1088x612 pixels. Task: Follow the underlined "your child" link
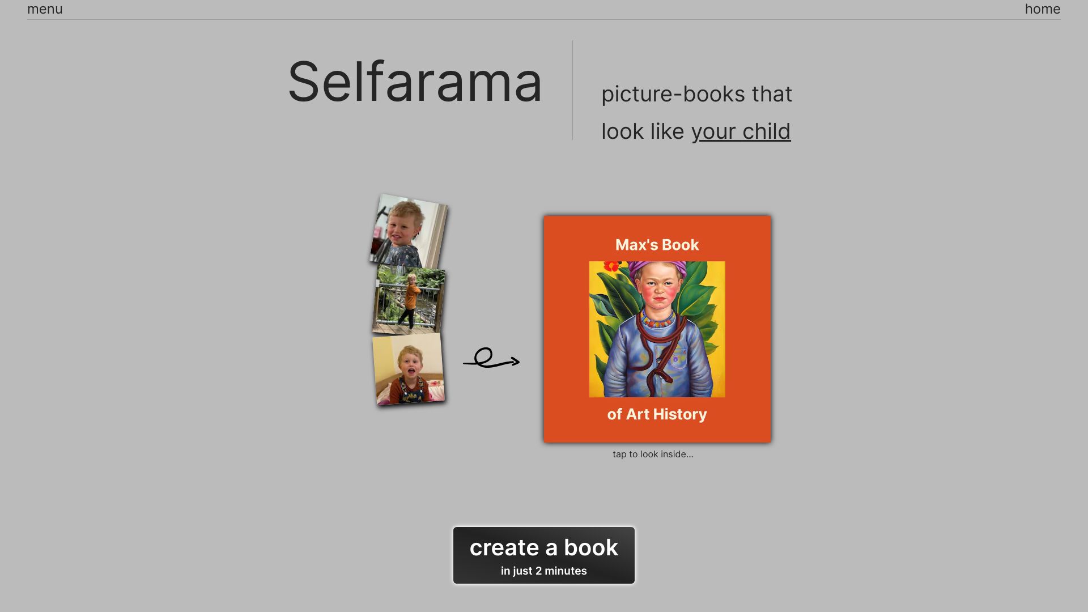click(741, 131)
